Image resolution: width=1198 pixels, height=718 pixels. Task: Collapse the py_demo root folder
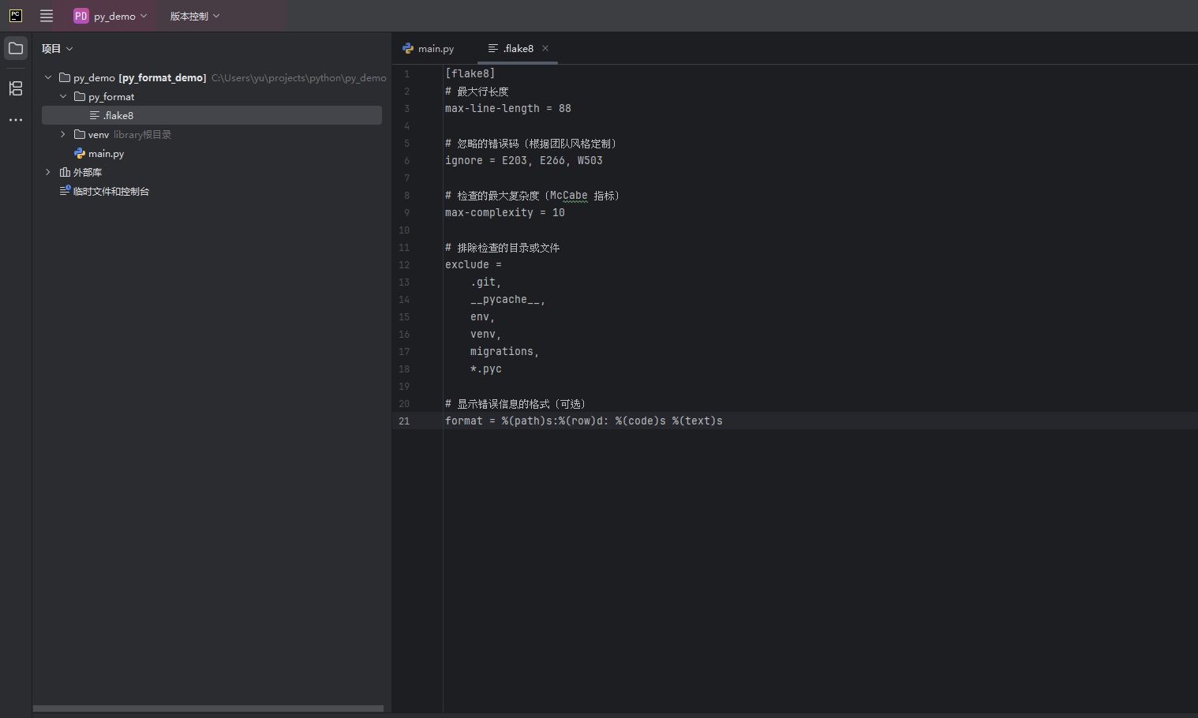pos(48,77)
